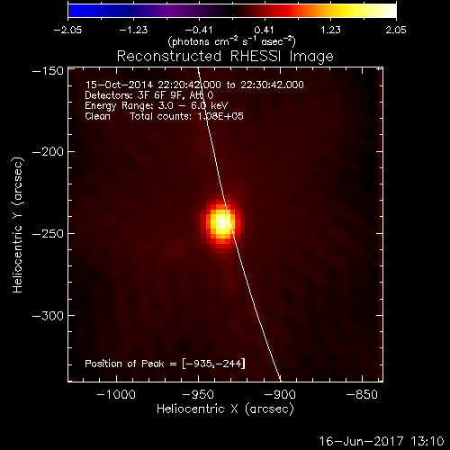The height and width of the screenshot is (450, 450).
Task: Click the 'Total counts: 1.08E+05' text
Action: pyautogui.click(x=186, y=116)
